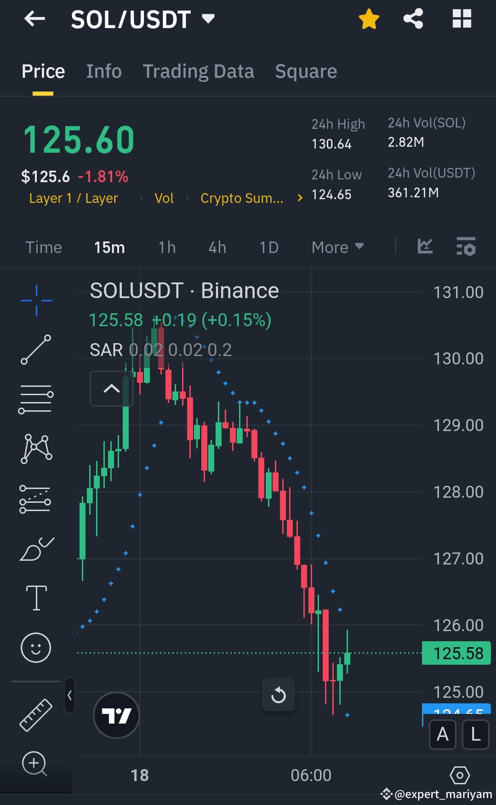
Task: Expand the More timeframes dropdown
Action: pos(337,247)
